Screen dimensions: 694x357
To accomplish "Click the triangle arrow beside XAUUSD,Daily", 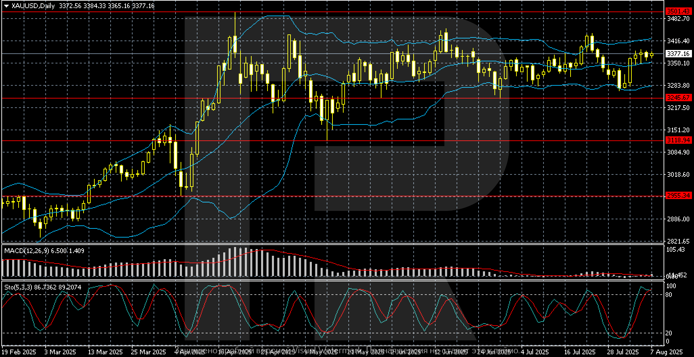I will pos(6,6).
